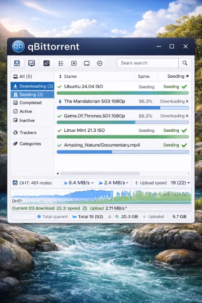Image resolution: width=202 pixels, height=303 pixels.
Task: Expand arrow beside The Mandalorian Downloading status
Action: tap(187, 102)
